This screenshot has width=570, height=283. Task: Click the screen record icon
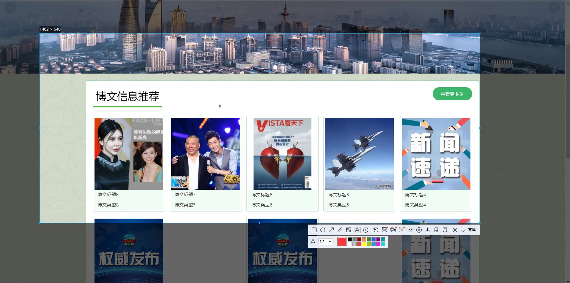point(419,230)
